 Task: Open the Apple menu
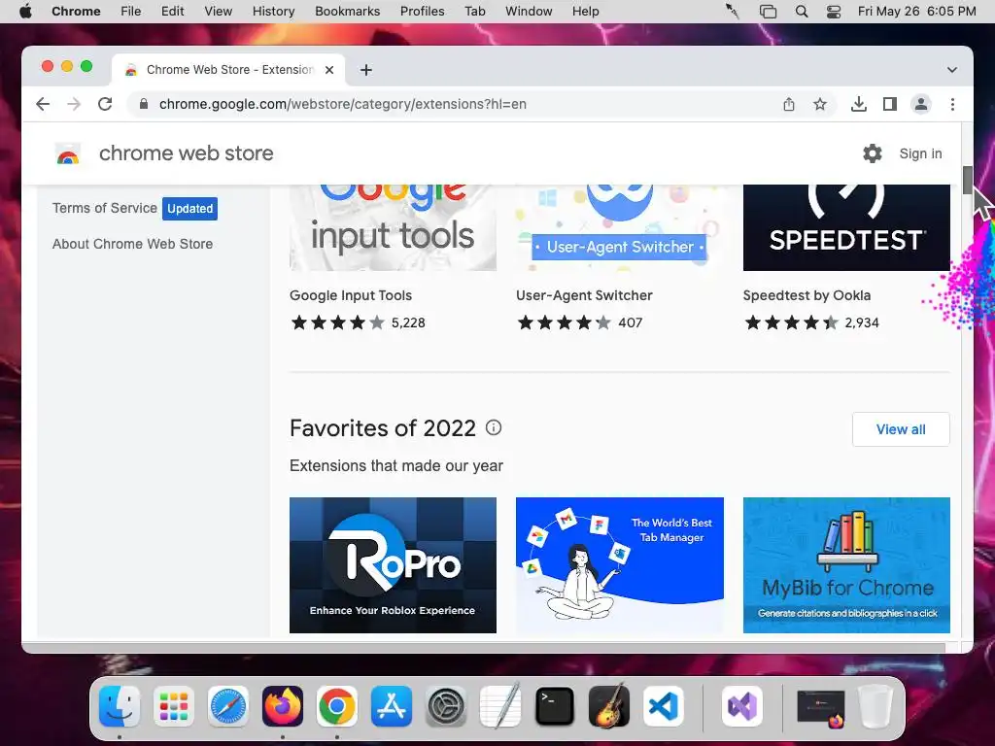click(x=25, y=12)
